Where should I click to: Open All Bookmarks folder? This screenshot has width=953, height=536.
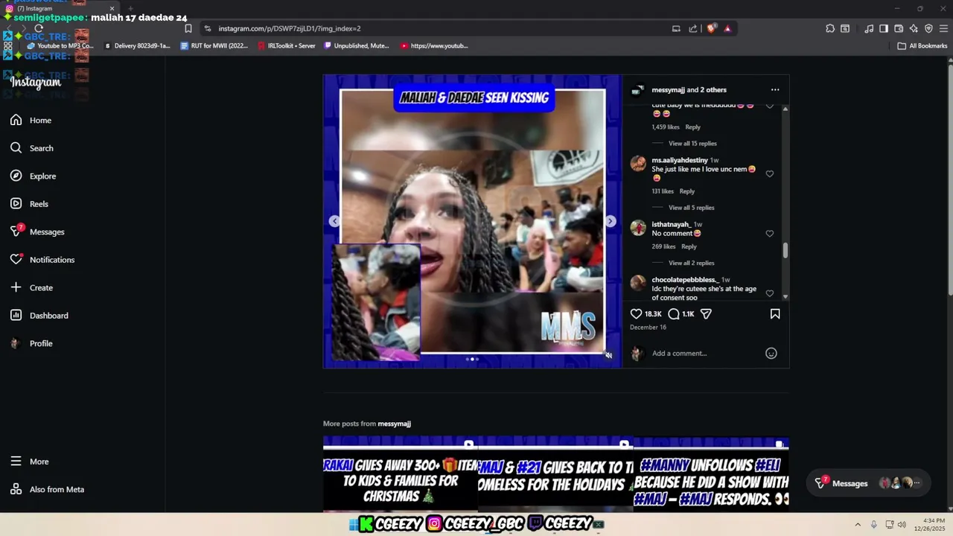tap(922, 45)
